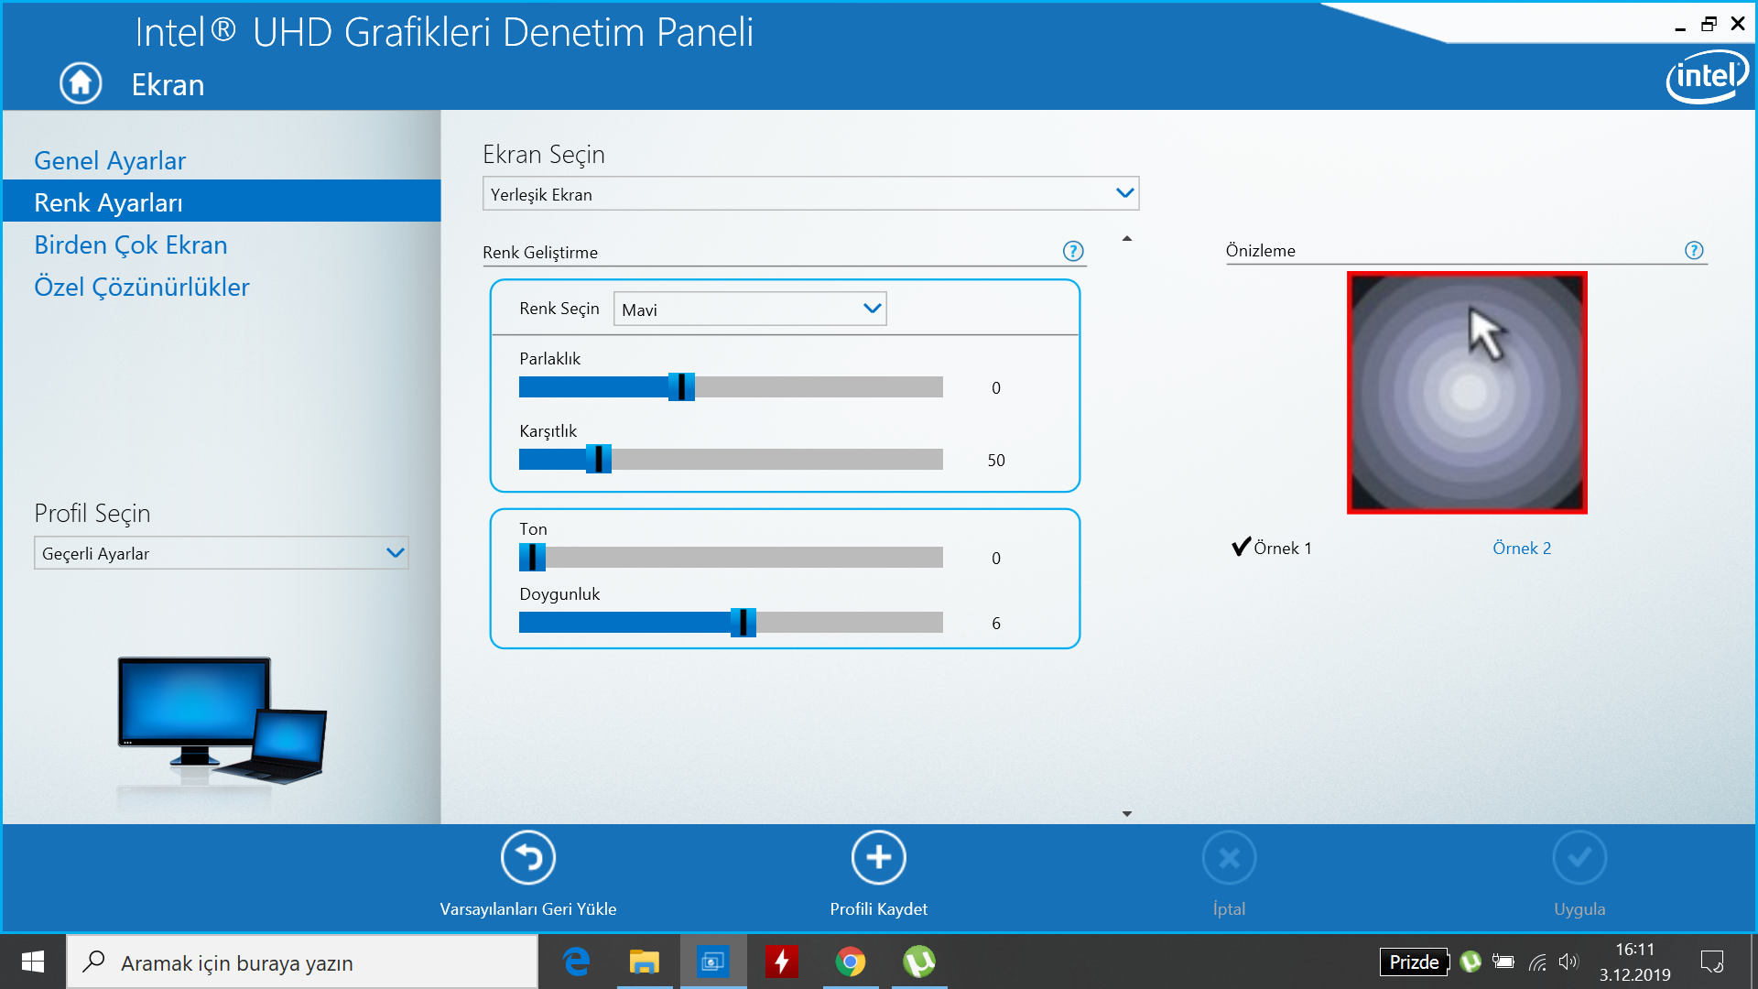Open help for Renk Geliştirme

click(1073, 251)
